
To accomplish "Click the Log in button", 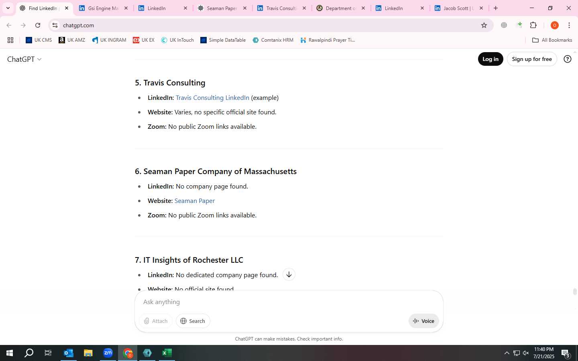I will (x=490, y=59).
